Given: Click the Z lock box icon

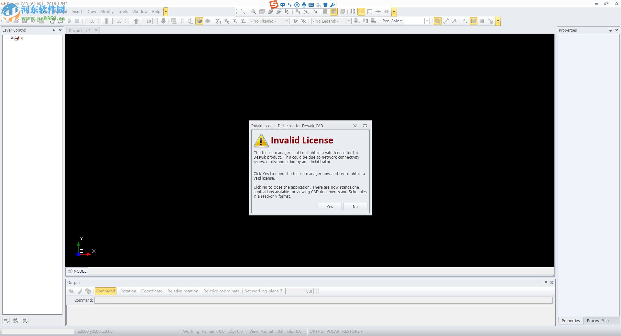Looking at the screenshot, I should (482, 21).
